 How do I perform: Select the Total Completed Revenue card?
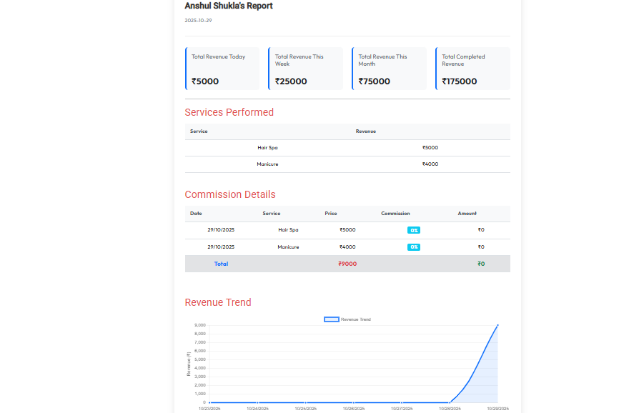click(472, 68)
